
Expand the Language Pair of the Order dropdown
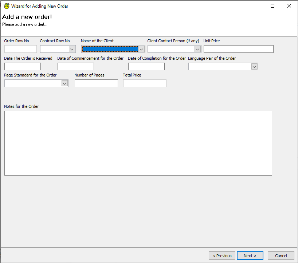(254, 67)
